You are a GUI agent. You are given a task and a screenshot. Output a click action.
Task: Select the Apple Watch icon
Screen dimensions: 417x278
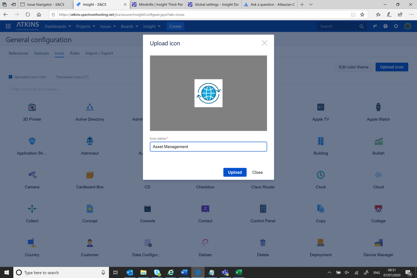(x=378, y=107)
